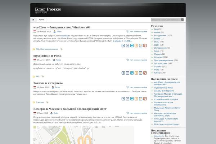
Task: Share word2vec post on Odnoklassniki
Action: coord(136,46)
